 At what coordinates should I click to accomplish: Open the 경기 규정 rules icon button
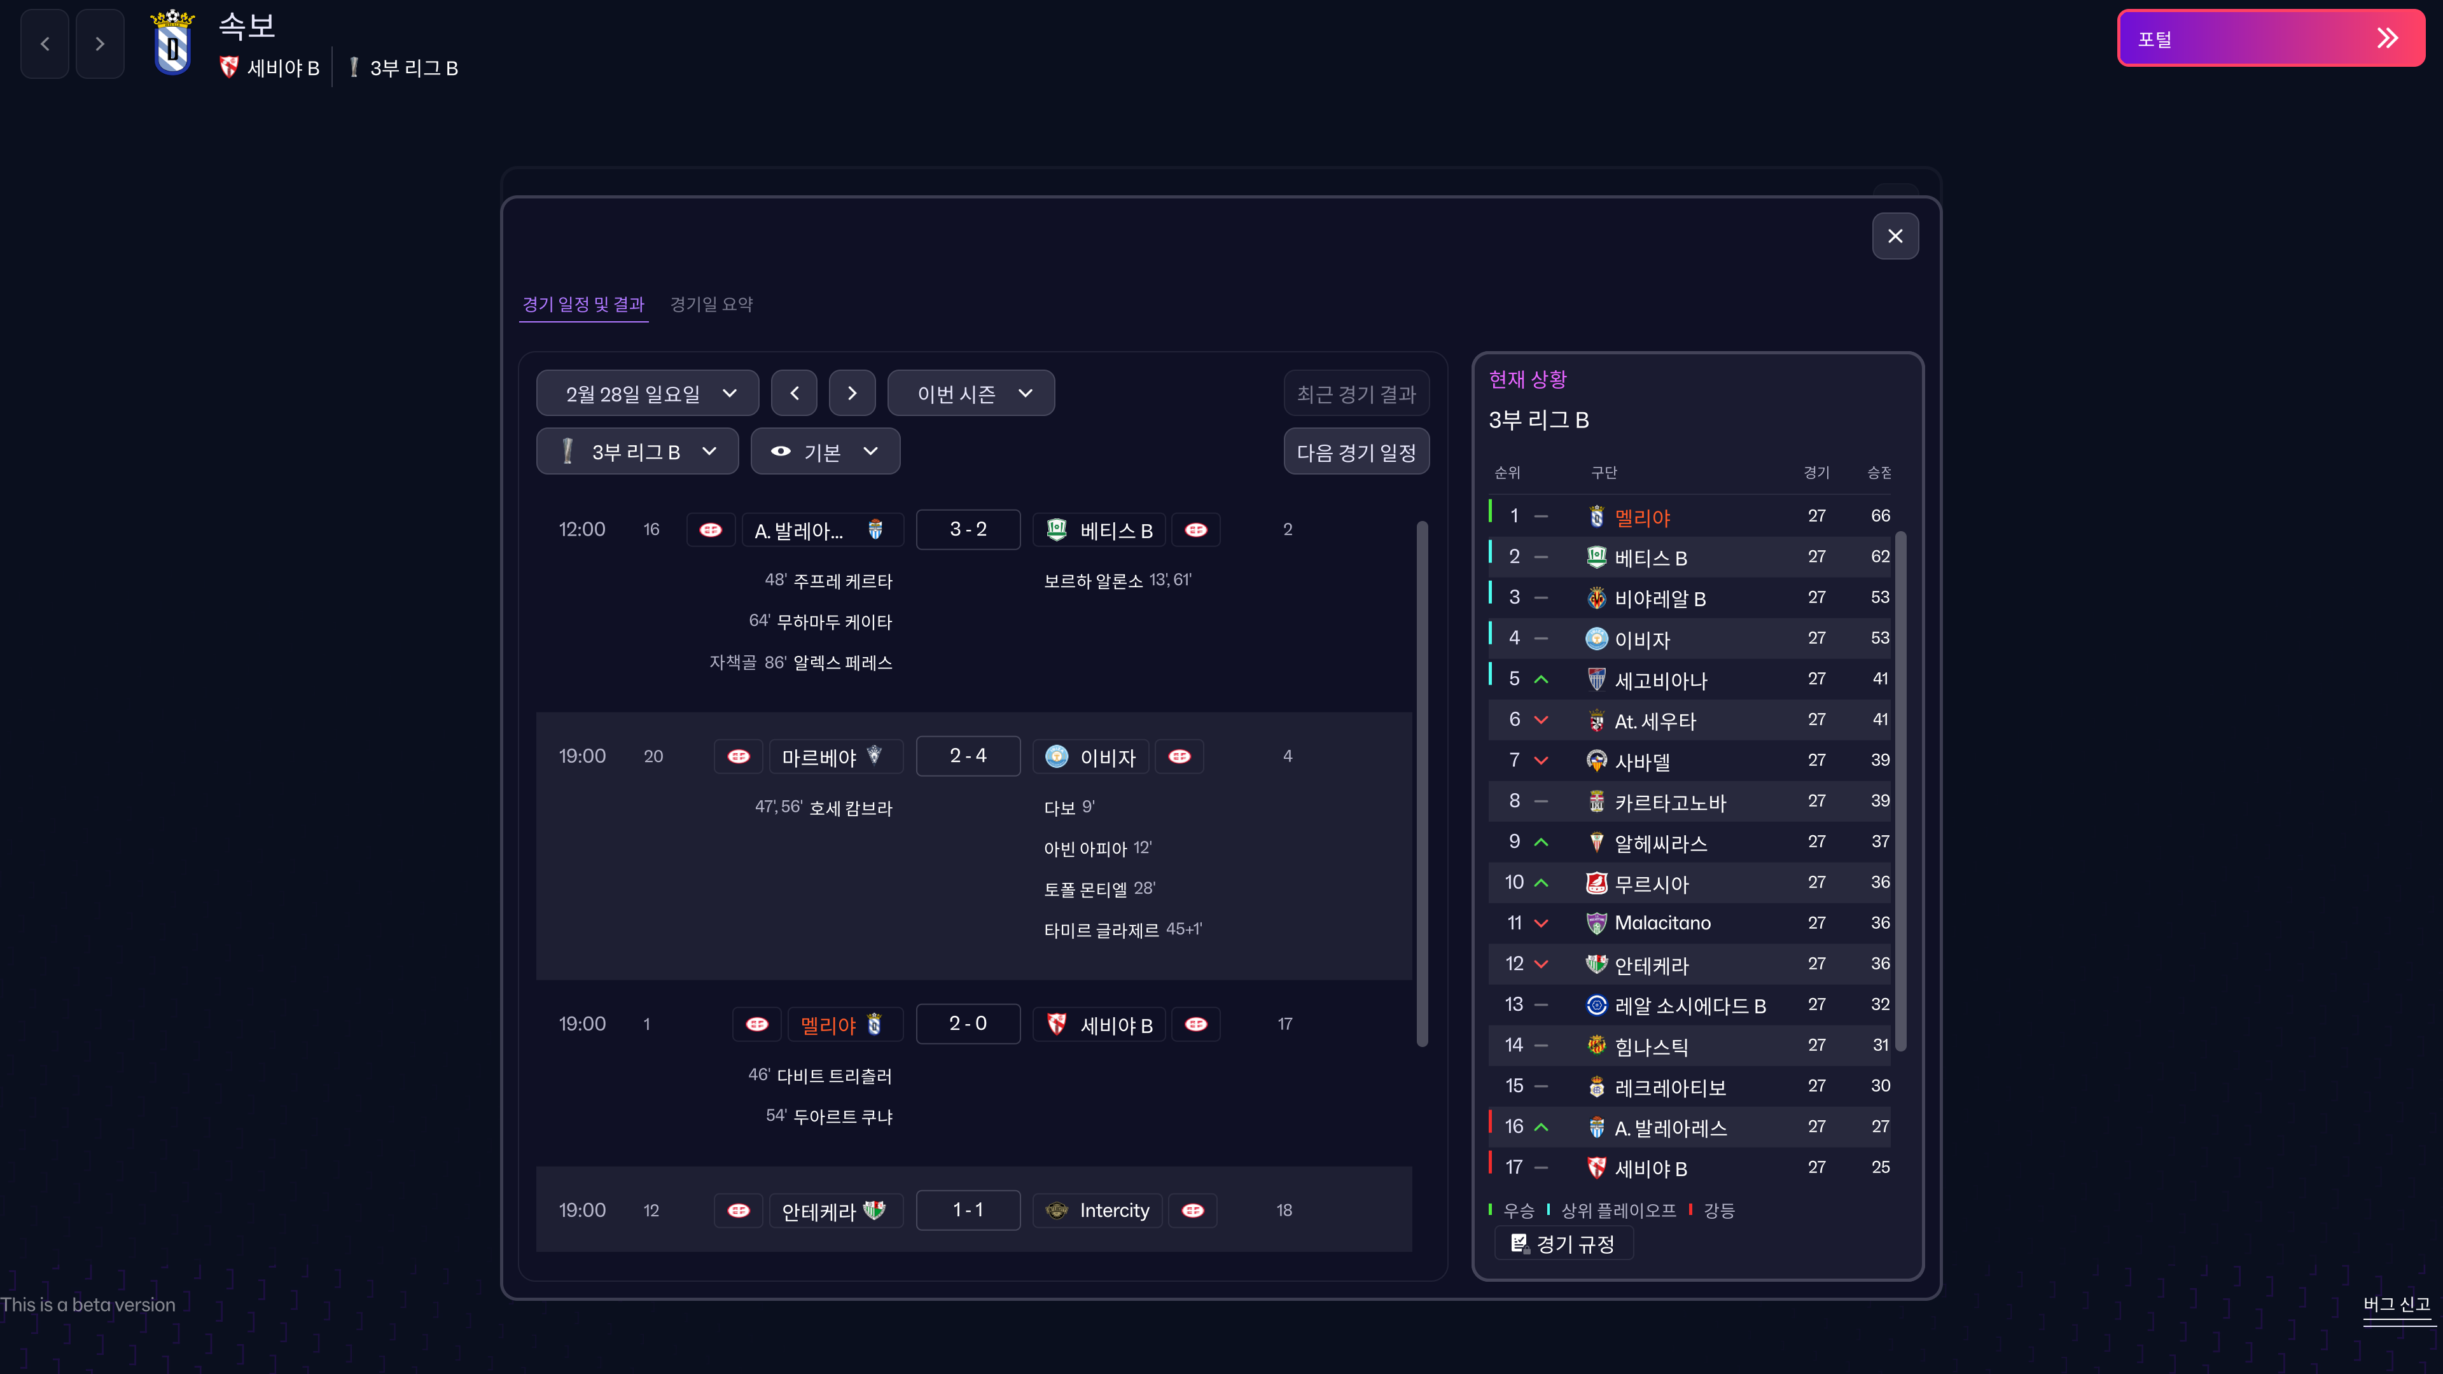click(1564, 1244)
